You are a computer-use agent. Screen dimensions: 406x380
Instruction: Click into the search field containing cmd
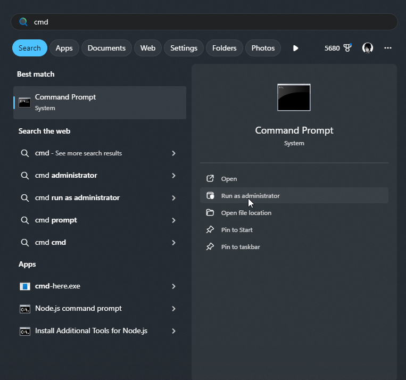[204, 22]
